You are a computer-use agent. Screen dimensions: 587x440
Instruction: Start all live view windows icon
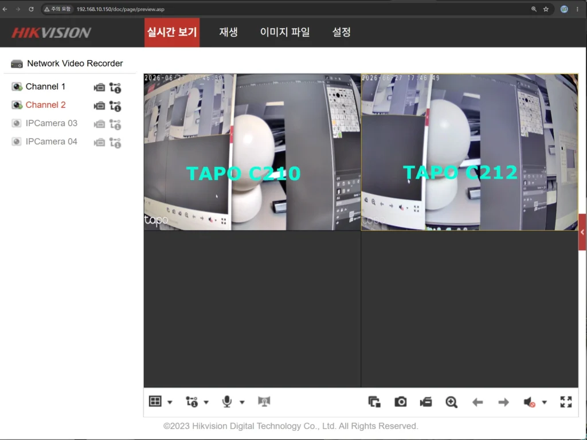pyautogui.click(x=374, y=402)
